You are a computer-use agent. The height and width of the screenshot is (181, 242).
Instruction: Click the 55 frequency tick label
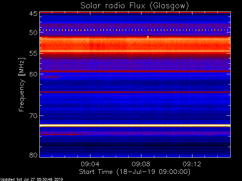pyautogui.click(x=33, y=54)
